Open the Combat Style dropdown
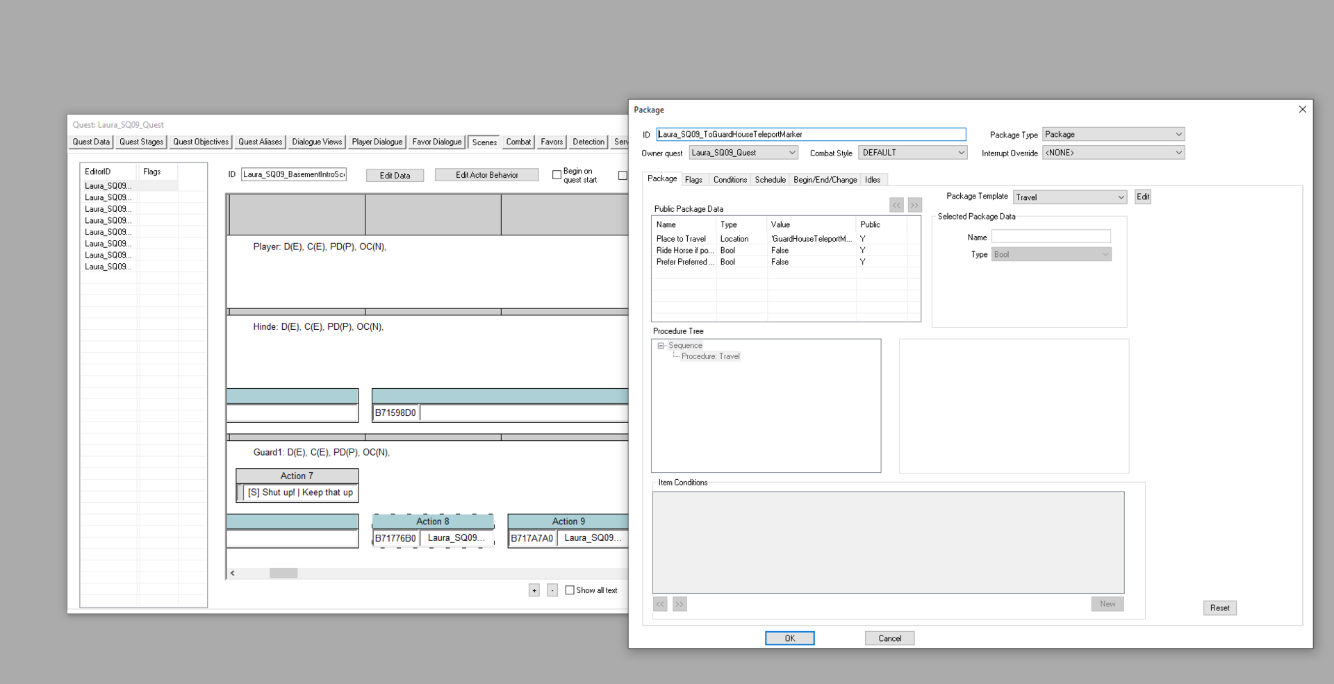 pos(912,153)
